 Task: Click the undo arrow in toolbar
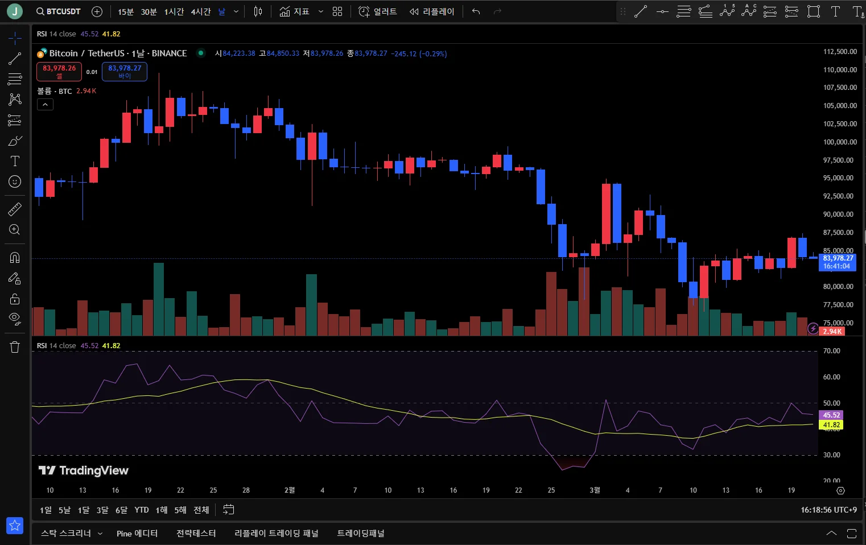point(476,11)
